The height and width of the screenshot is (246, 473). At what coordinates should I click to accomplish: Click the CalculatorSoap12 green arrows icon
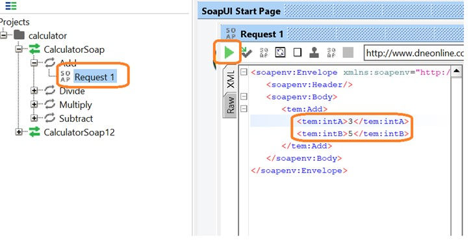point(34,131)
